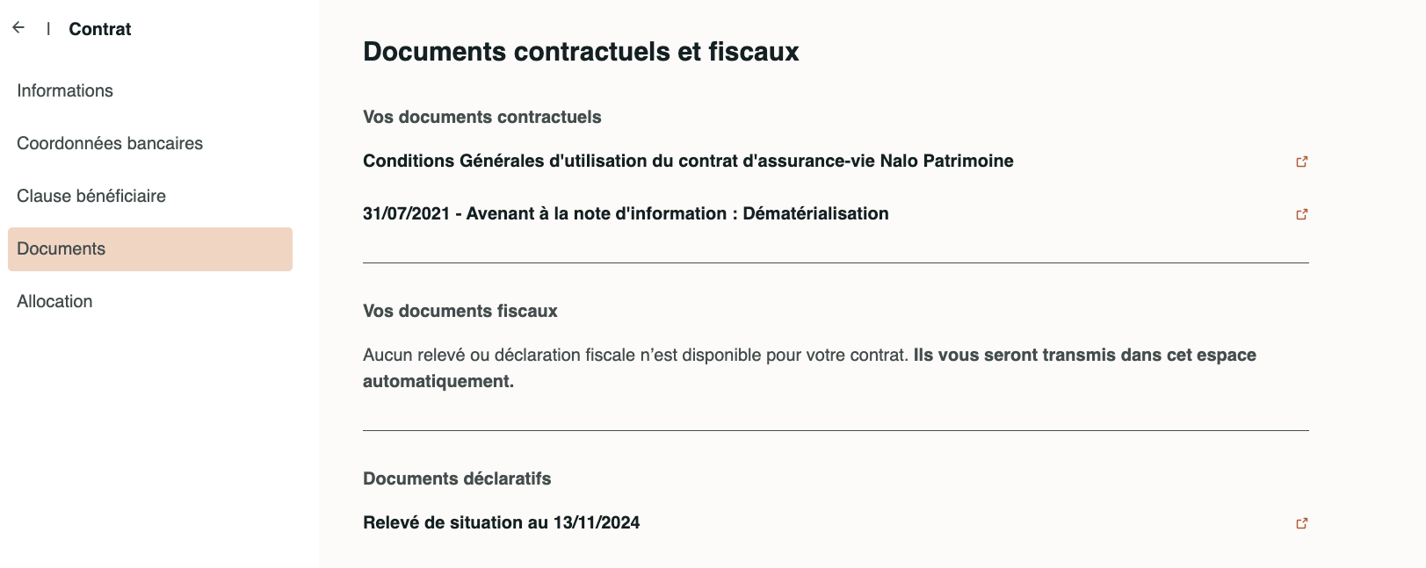Switch to the Allocation section
1426x568 pixels.
click(54, 301)
